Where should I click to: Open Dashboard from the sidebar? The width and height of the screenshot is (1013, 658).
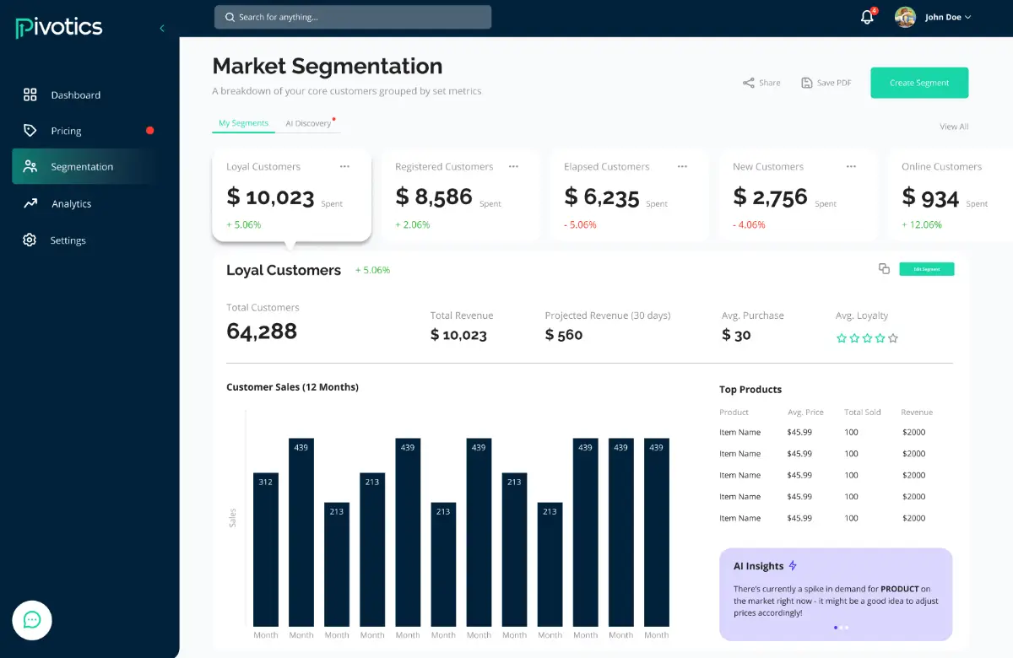pyautogui.click(x=75, y=95)
